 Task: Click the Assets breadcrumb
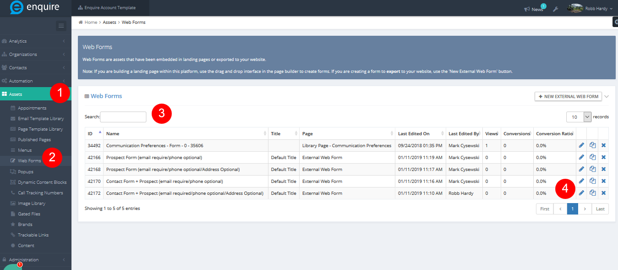(109, 22)
